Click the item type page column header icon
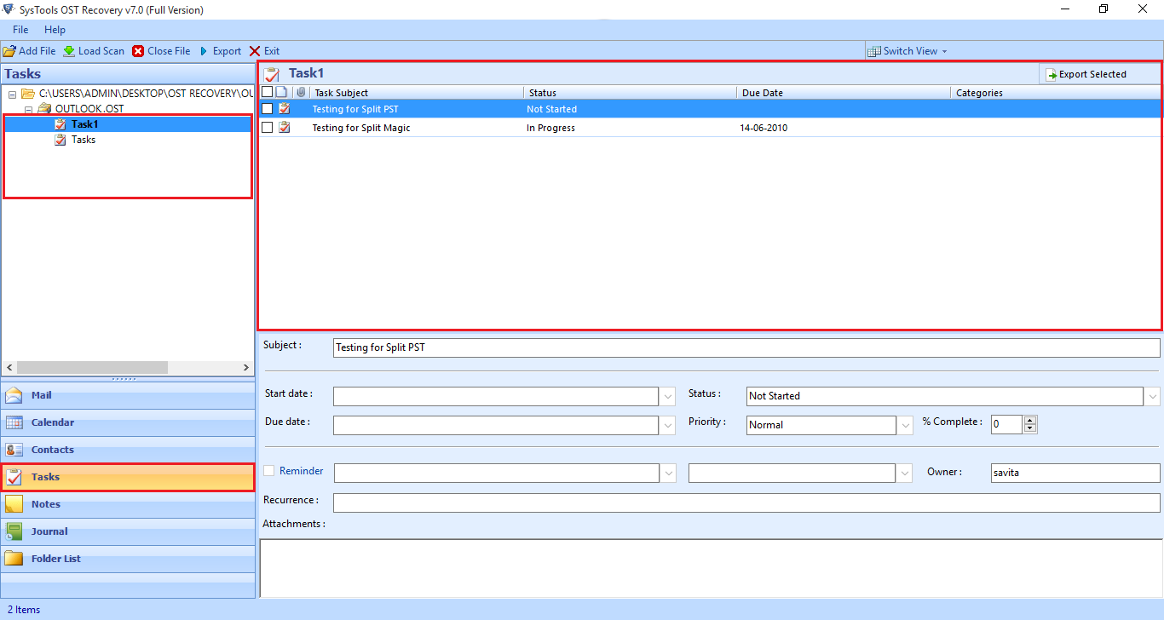Screen dimensions: 1164x620 (x=282, y=92)
